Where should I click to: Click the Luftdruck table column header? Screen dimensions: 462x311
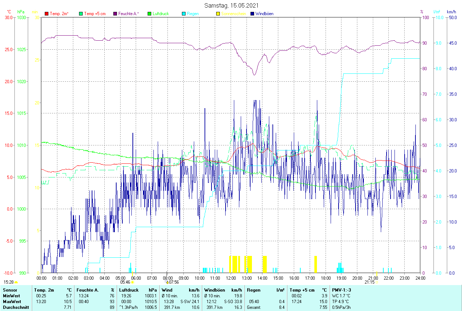tap(129, 290)
